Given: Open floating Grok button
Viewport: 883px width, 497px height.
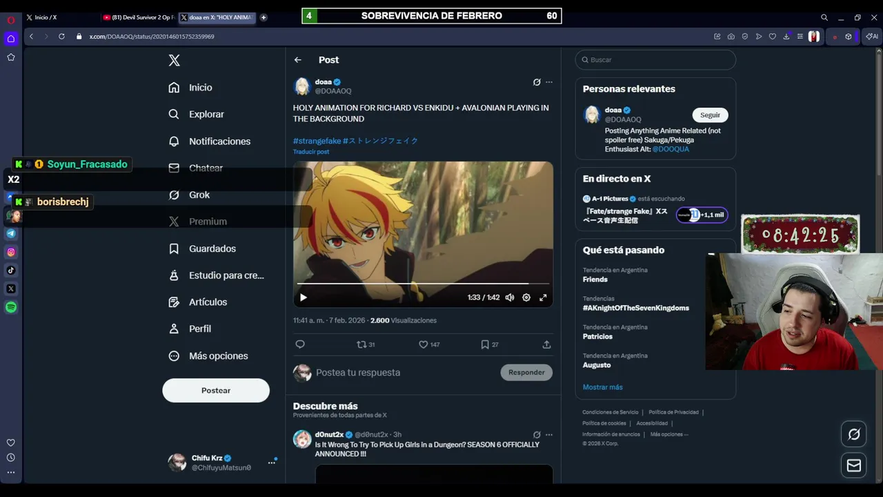Looking at the screenshot, I should (x=854, y=434).
